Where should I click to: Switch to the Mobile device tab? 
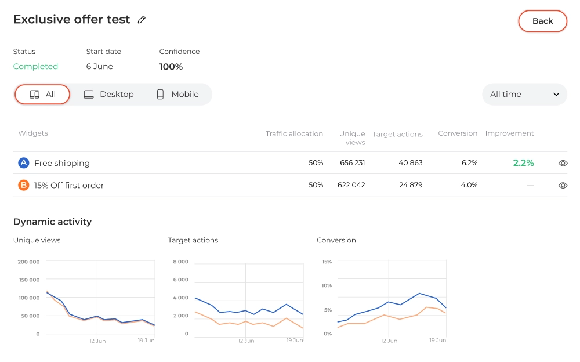pyautogui.click(x=177, y=95)
